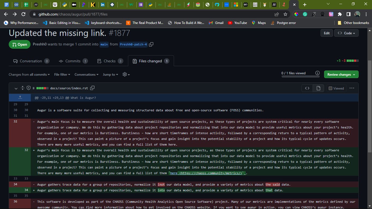Copy the Preshh0-patch-4 branch name
This screenshot has height=209, width=372.
[x=151, y=44]
